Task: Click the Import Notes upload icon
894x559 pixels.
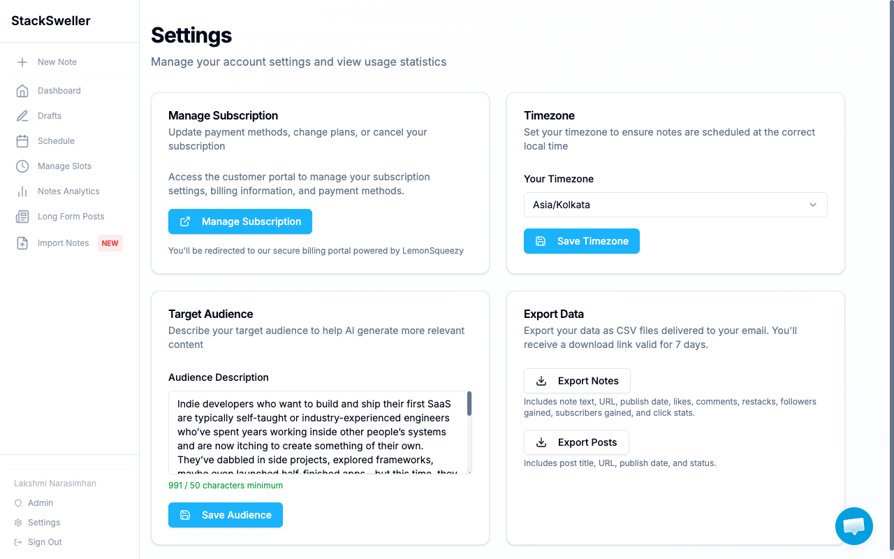Action: pyautogui.click(x=22, y=242)
